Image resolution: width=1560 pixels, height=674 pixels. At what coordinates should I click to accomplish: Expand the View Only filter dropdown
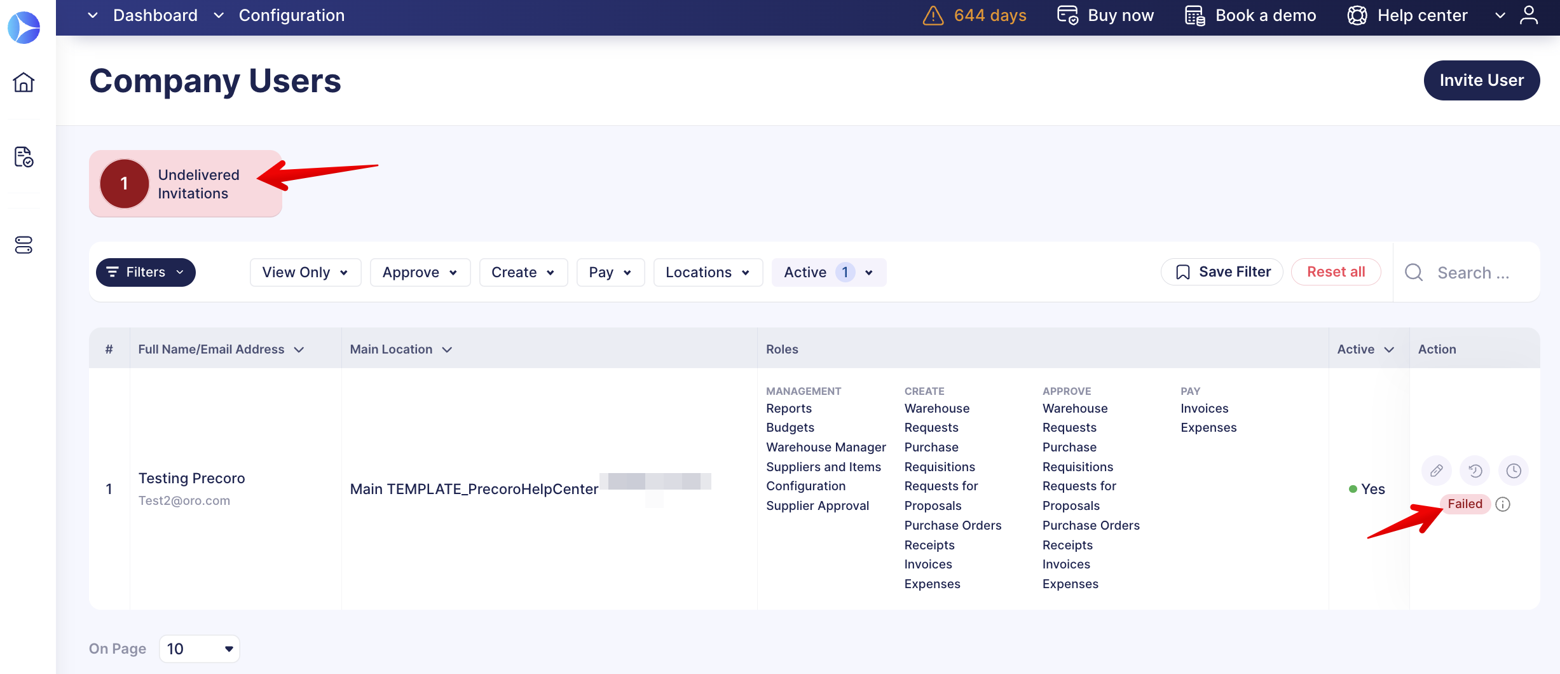click(305, 272)
